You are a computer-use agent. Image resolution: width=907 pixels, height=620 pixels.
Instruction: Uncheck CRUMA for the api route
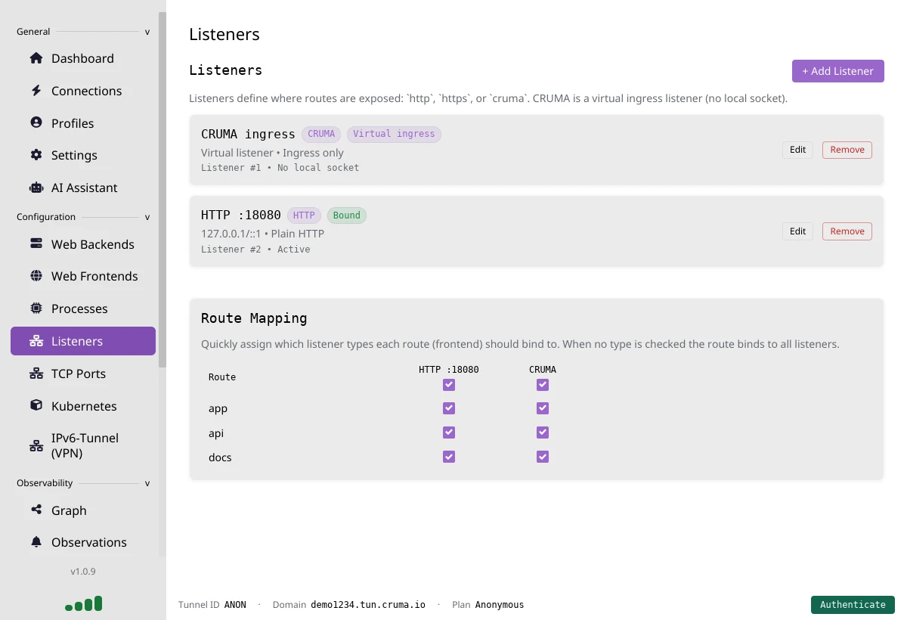[542, 432]
